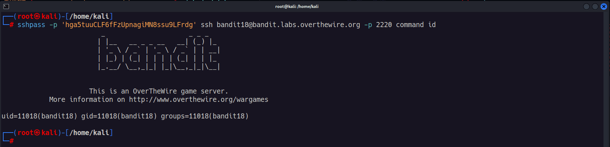The height and width of the screenshot is (147, 610).
Task: Click the This is an OverTheWire game server line
Action: click(x=159, y=91)
